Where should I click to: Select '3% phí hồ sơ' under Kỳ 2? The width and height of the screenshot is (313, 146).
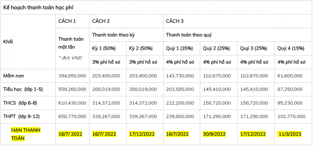pos(143,62)
